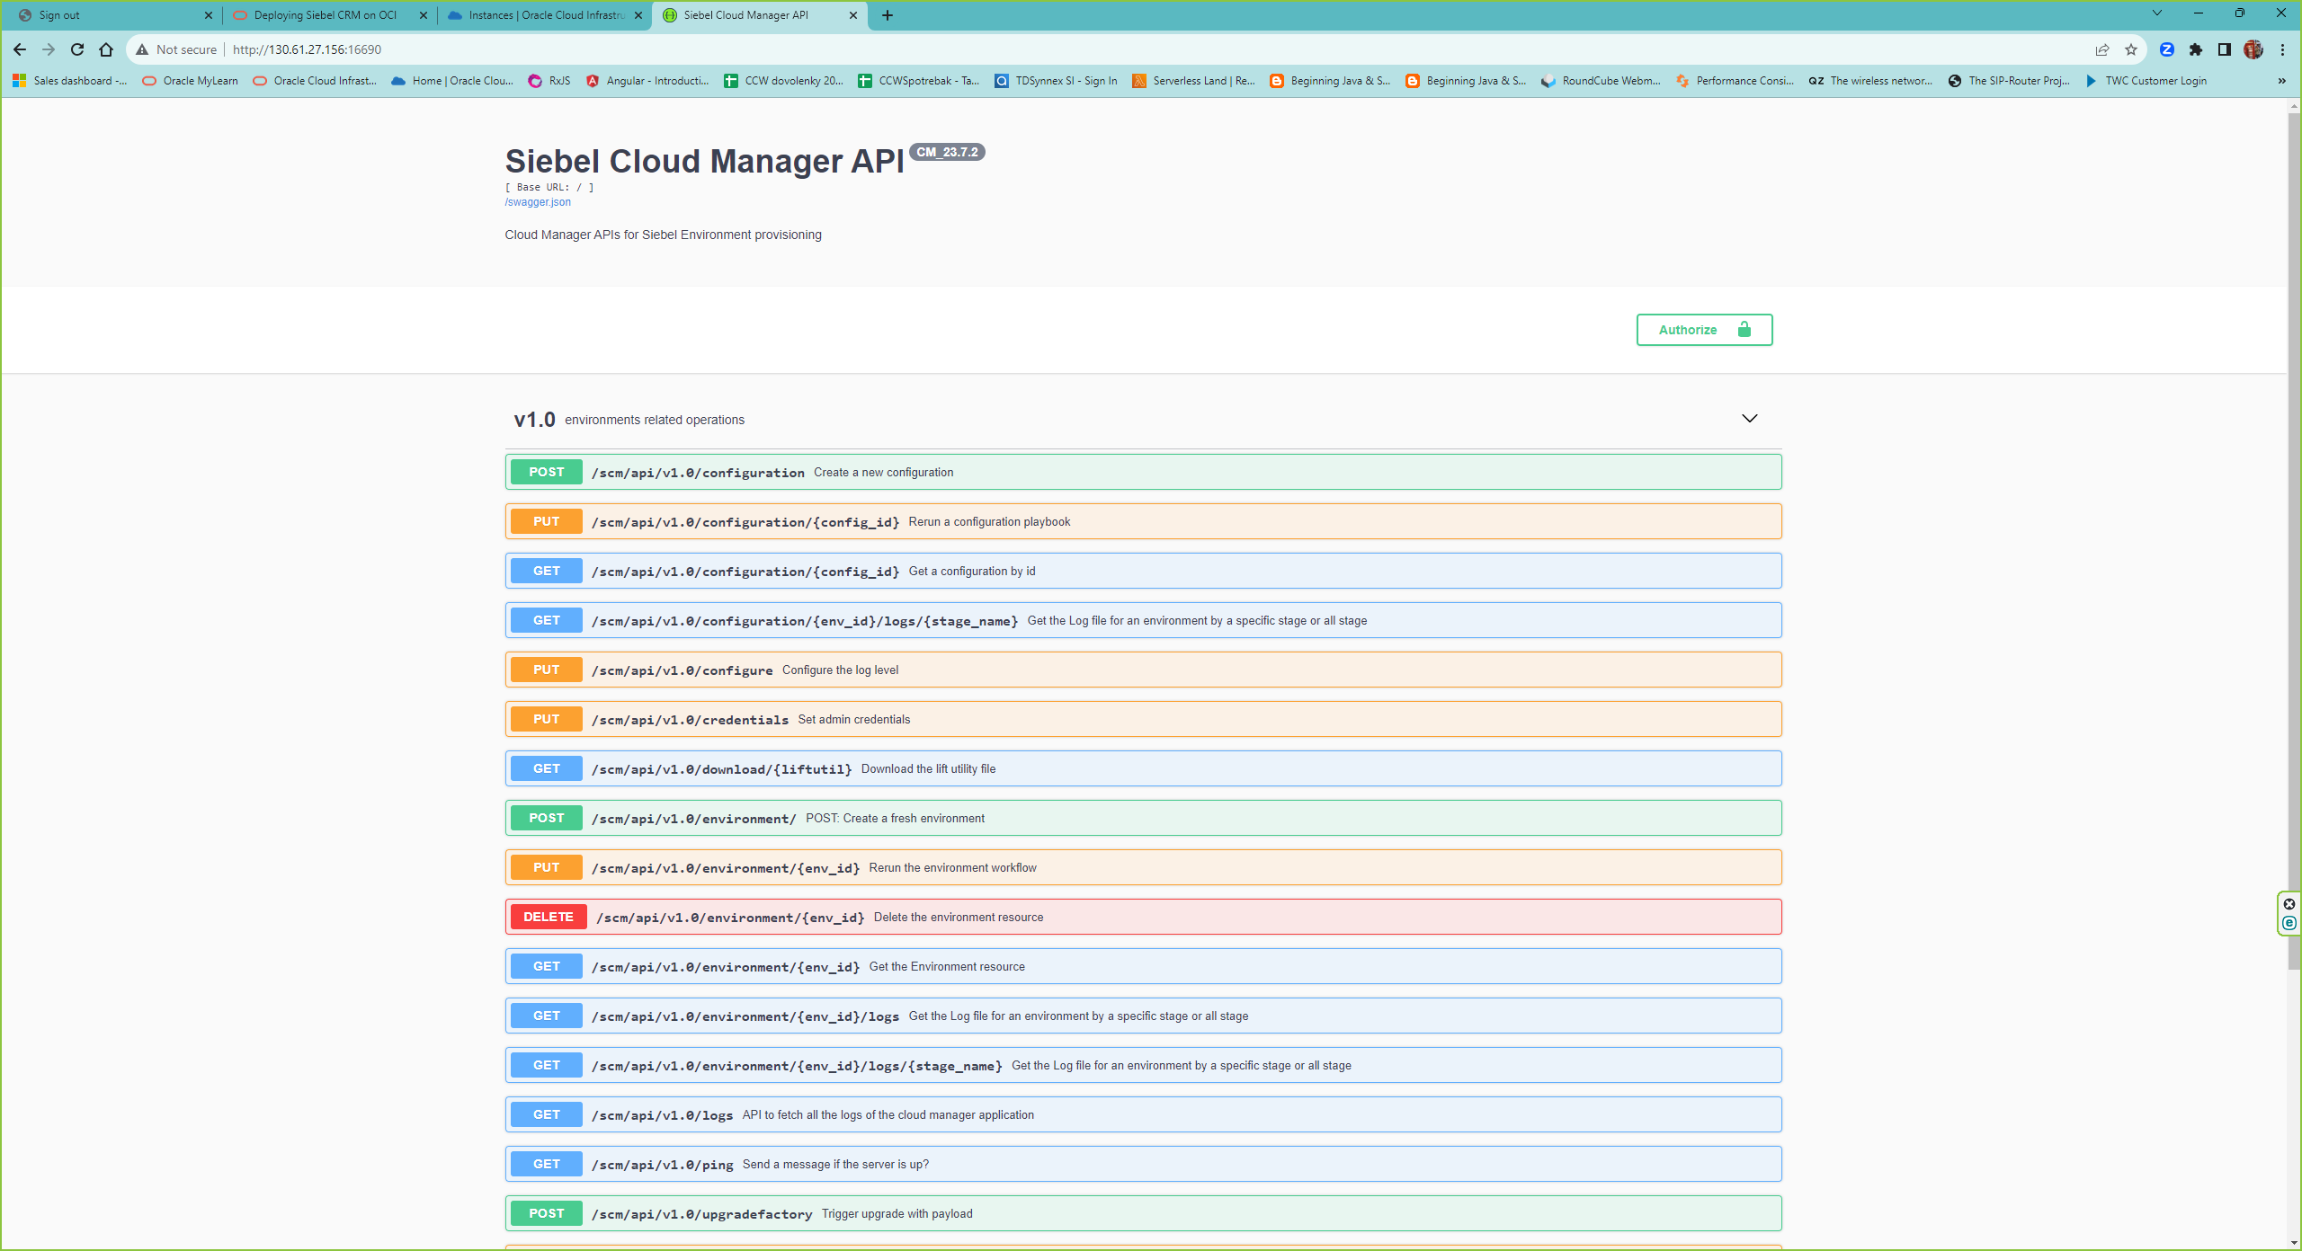
Task: Expand GET environment/{env_id} Get Environment resource
Action: 1143,966
